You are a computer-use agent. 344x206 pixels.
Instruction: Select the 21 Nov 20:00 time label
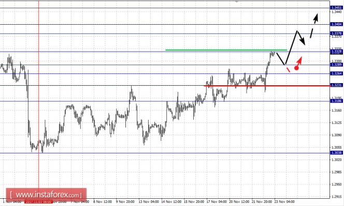tap(262, 202)
